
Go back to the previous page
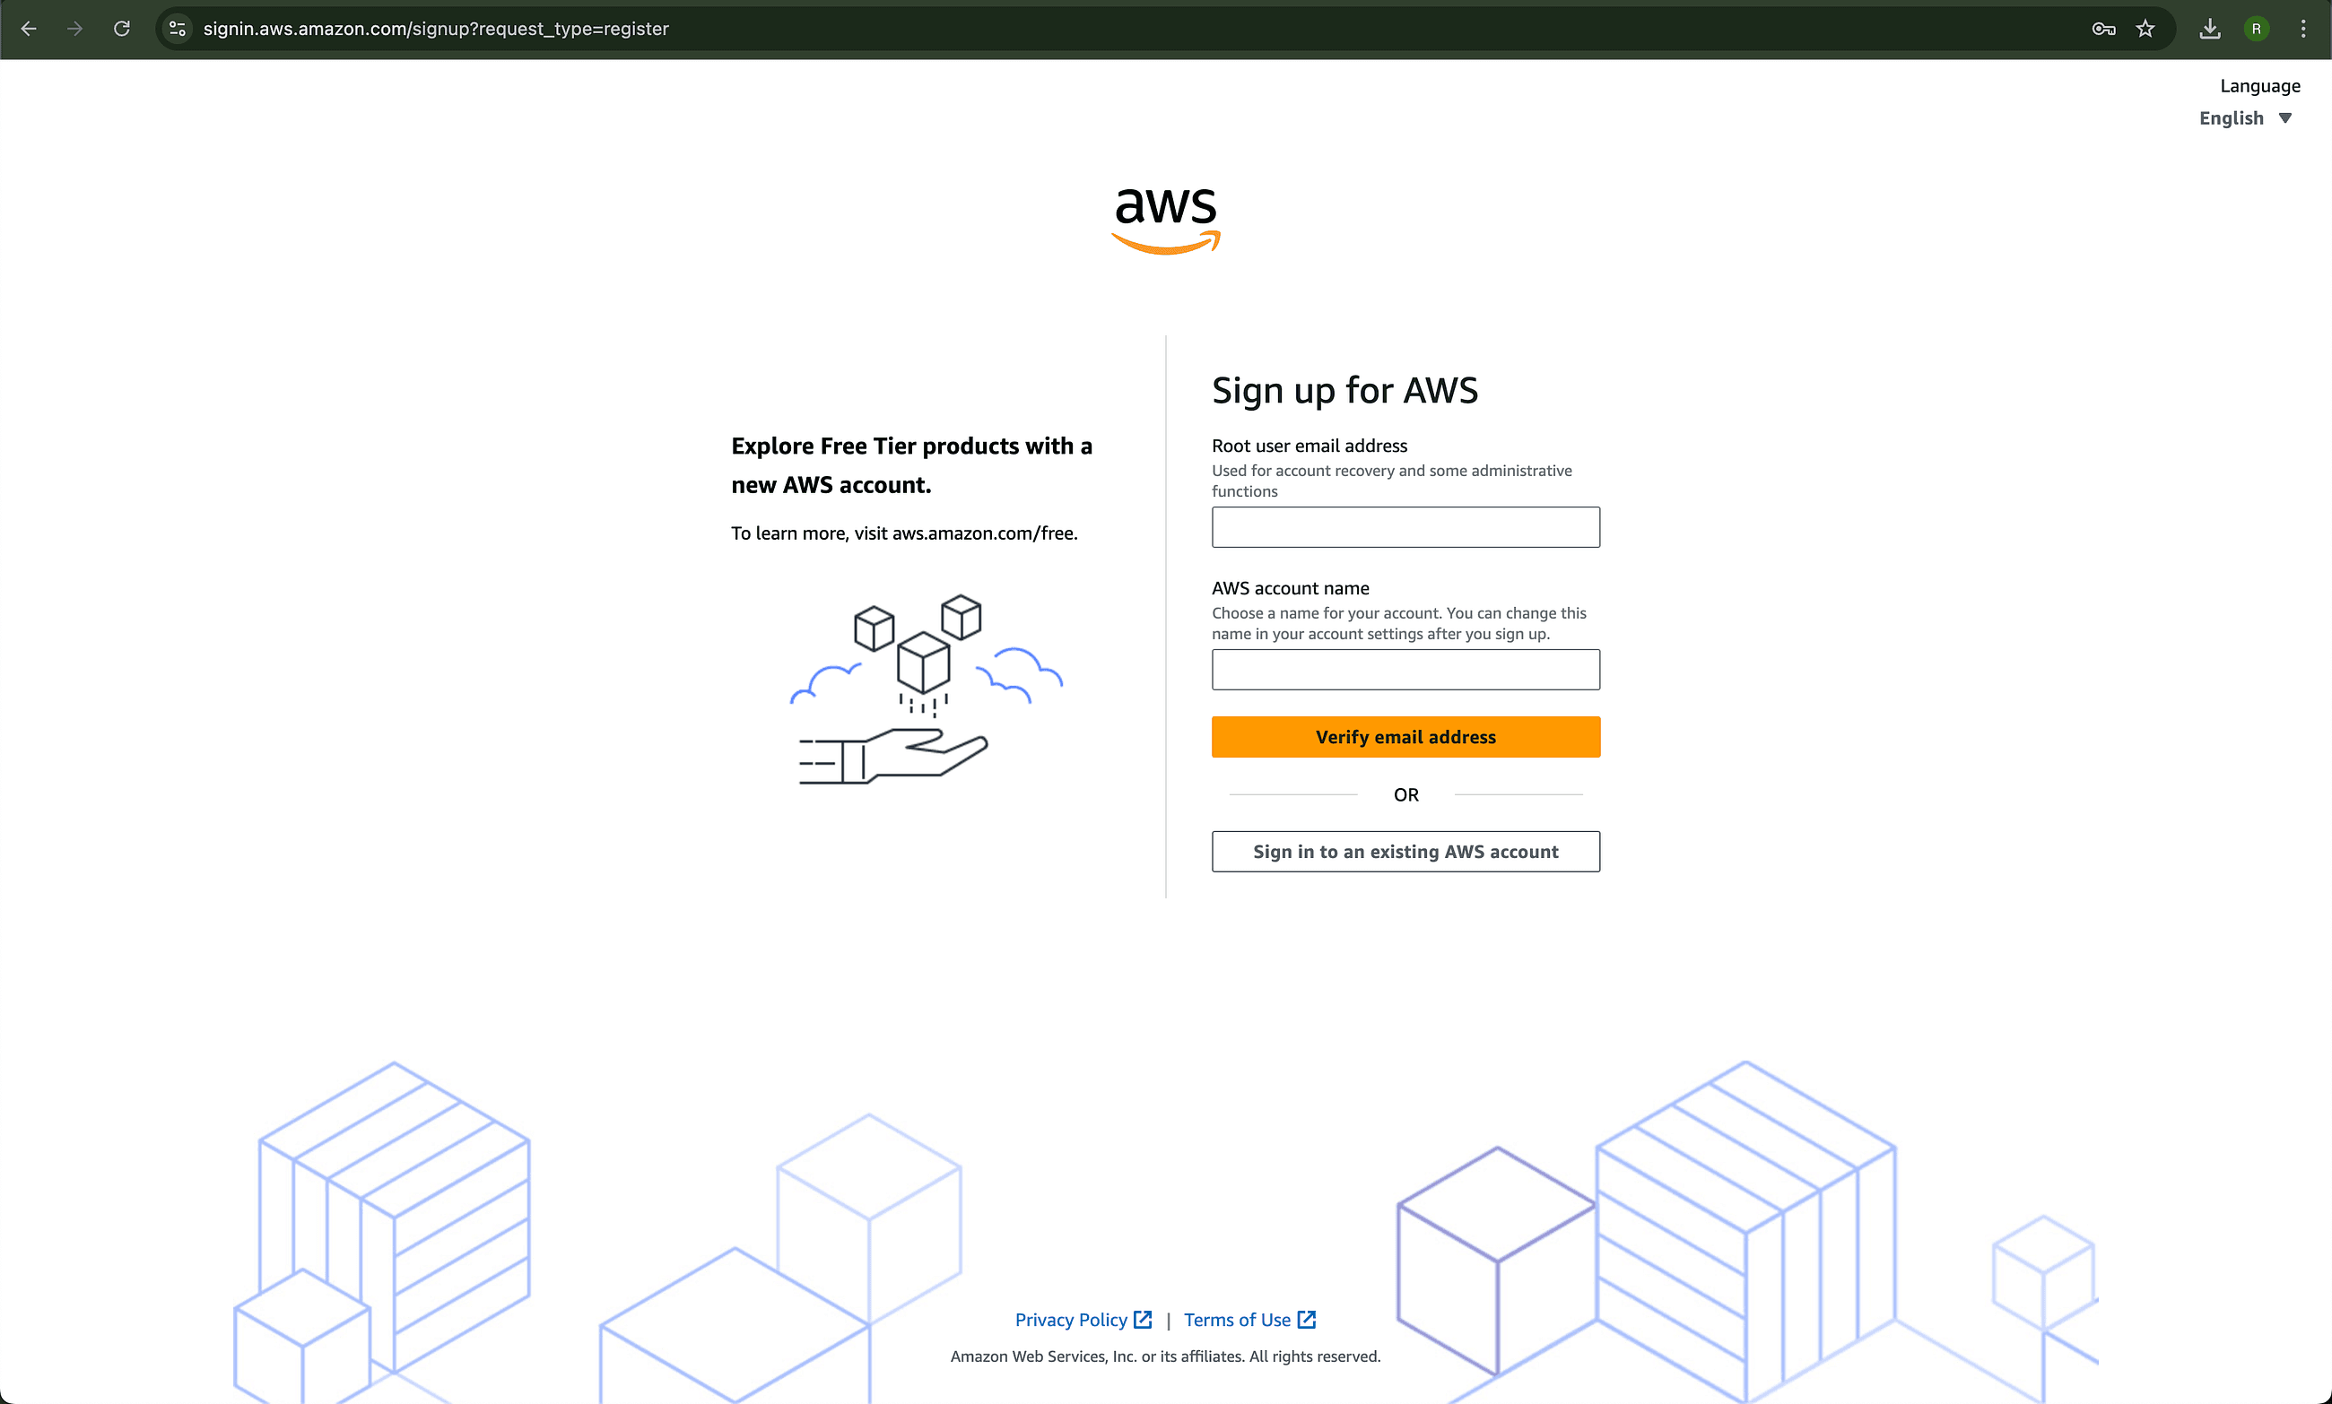29,30
